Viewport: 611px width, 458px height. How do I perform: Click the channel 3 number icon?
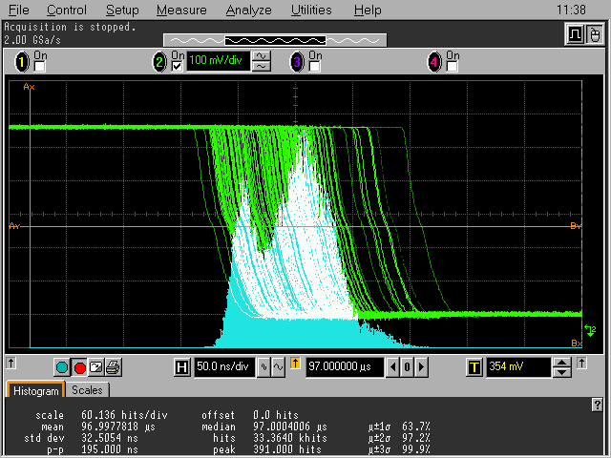click(296, 62)
